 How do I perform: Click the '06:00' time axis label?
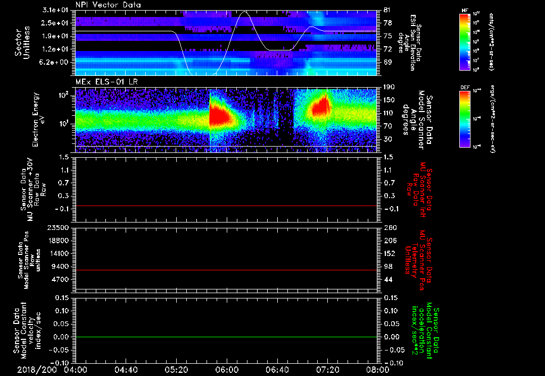tap(227, 370)
